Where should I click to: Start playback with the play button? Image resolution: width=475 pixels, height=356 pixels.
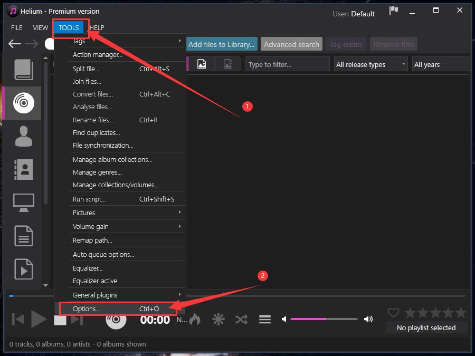pos(39,319)
